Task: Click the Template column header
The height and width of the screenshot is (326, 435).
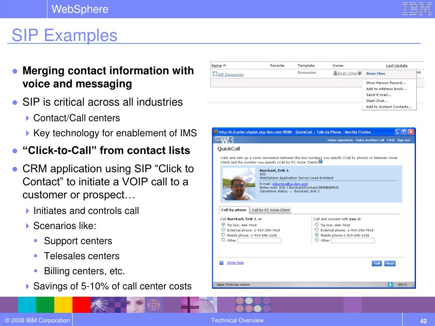Action: click(306, 65)
